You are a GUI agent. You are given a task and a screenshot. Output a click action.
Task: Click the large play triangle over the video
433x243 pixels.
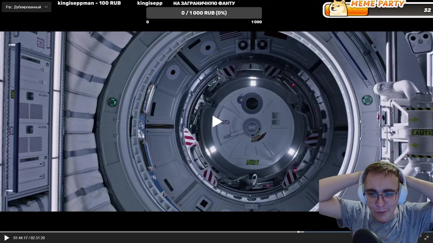click(216, 122)
